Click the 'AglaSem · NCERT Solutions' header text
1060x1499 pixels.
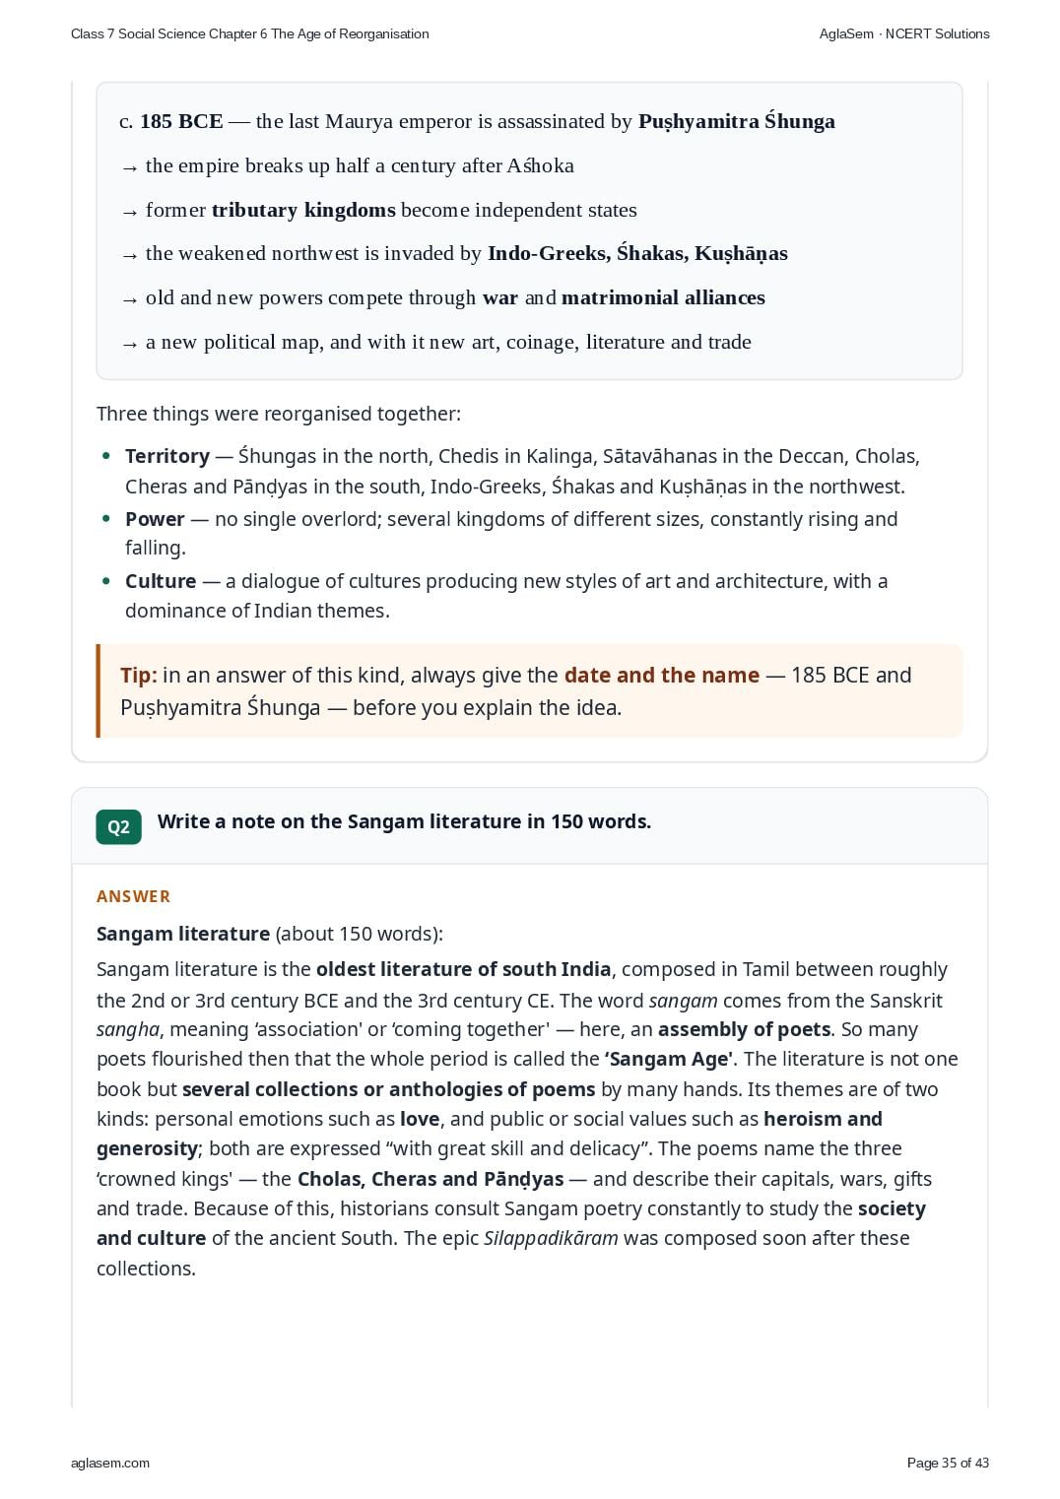pos(904,33)
